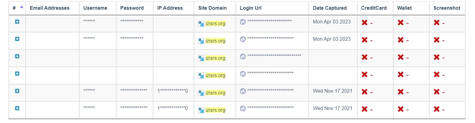The height and width of the screenshot is (123, 475).
Task: Open the izisrs.org link in second row
Action: pos(215,41)
